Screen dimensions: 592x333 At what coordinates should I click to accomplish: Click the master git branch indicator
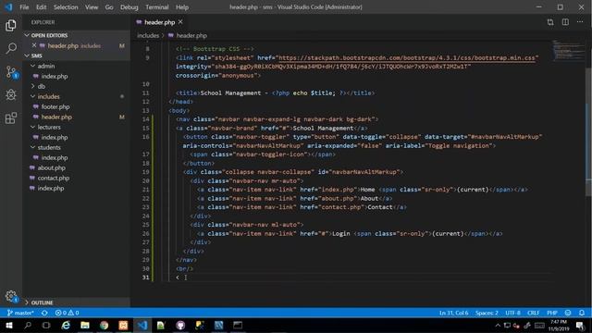(20, 313)
